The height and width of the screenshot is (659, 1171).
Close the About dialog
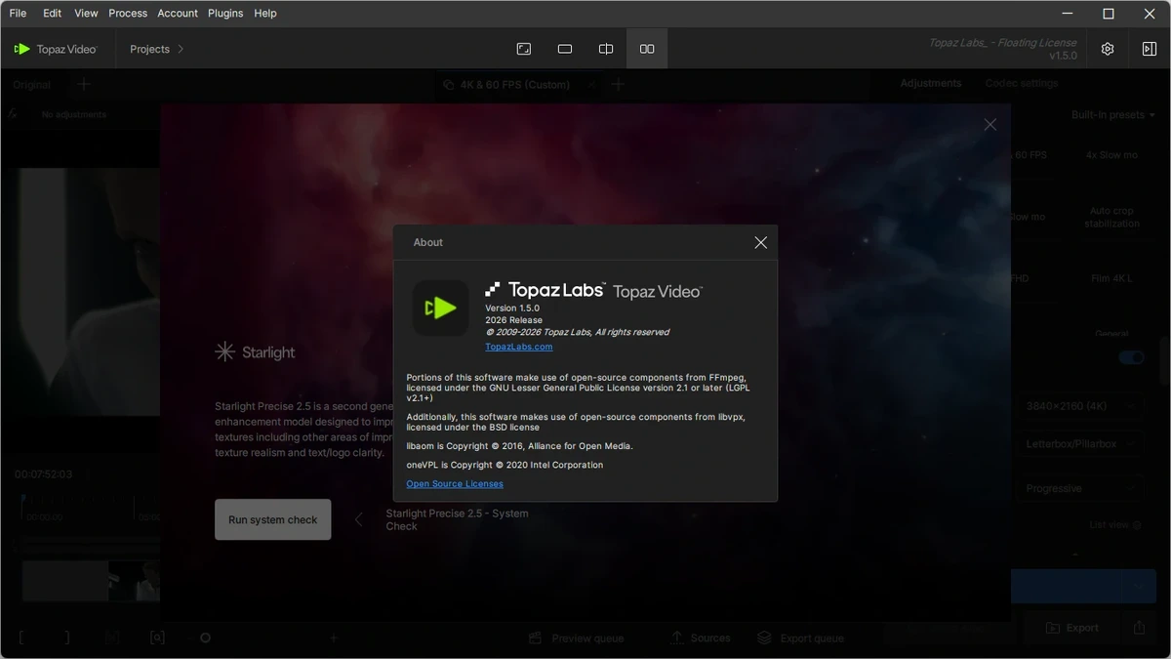(x=761, y=242)
